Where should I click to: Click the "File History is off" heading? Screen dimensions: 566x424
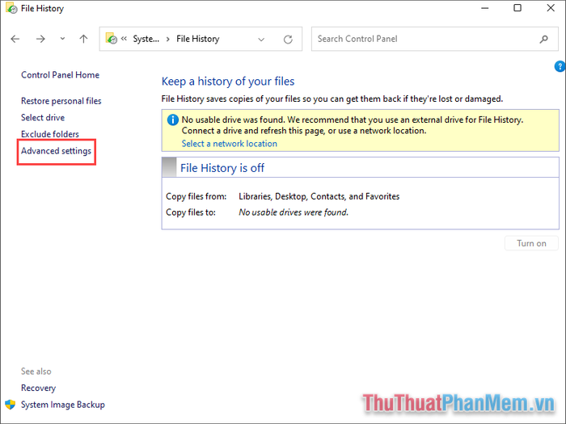click(x=222, y=168)
